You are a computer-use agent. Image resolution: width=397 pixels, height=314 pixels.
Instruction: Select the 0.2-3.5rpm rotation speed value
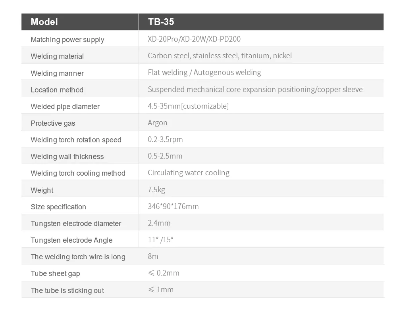pyautogui.click(x=165, y=140)
